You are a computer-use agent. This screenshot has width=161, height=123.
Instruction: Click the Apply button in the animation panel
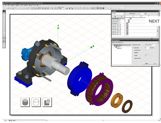point(155,63)
